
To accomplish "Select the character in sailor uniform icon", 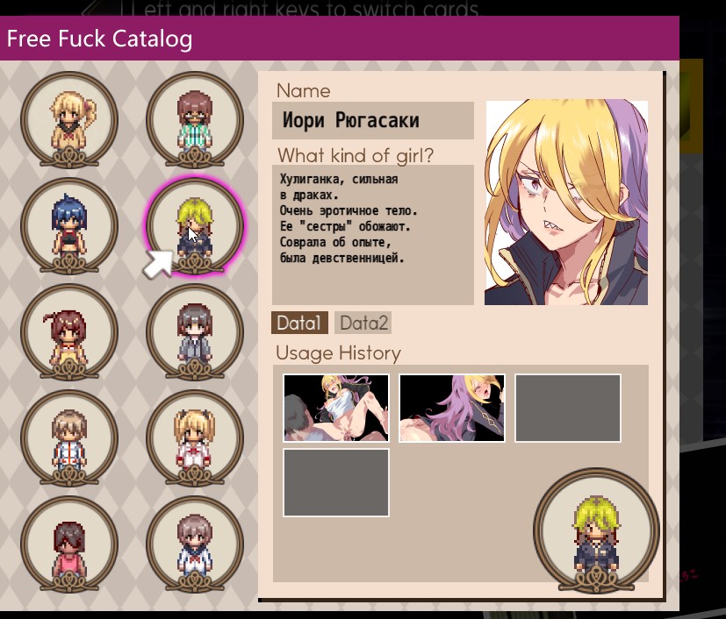I will click(195, 544).
